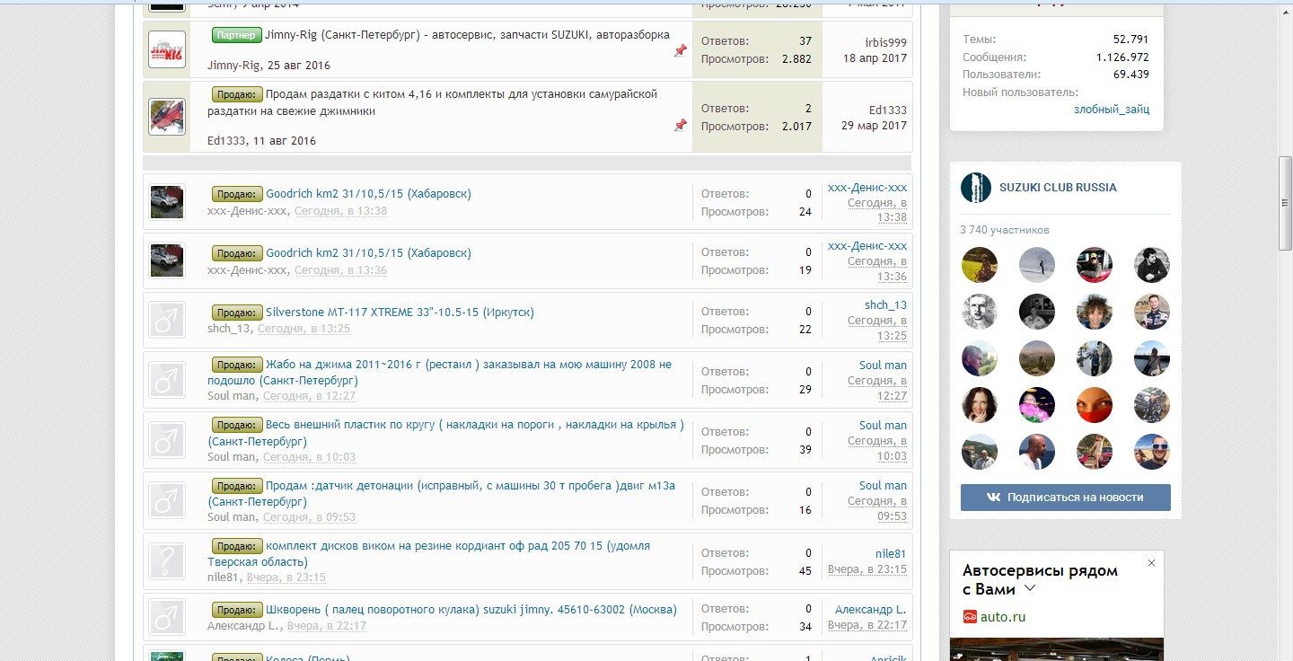Click Подписаться на новости VK button

1066,498
